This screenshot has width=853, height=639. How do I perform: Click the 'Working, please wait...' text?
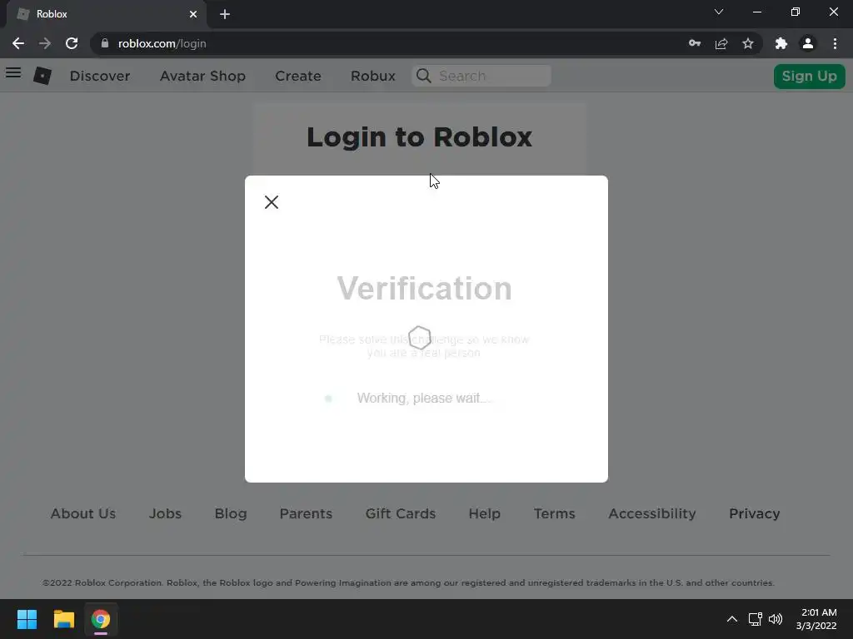424,399
